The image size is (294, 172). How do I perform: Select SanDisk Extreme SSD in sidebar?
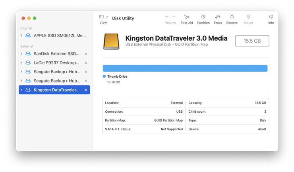[x=54, y=54]
